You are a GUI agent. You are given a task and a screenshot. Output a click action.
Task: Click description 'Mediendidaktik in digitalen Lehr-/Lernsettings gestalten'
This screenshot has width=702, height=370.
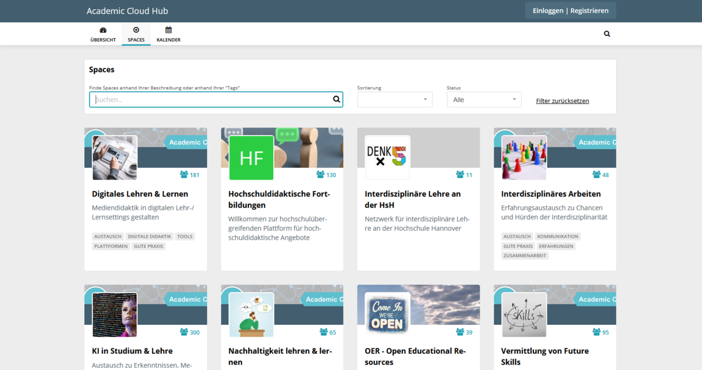(x=143, y=212)
